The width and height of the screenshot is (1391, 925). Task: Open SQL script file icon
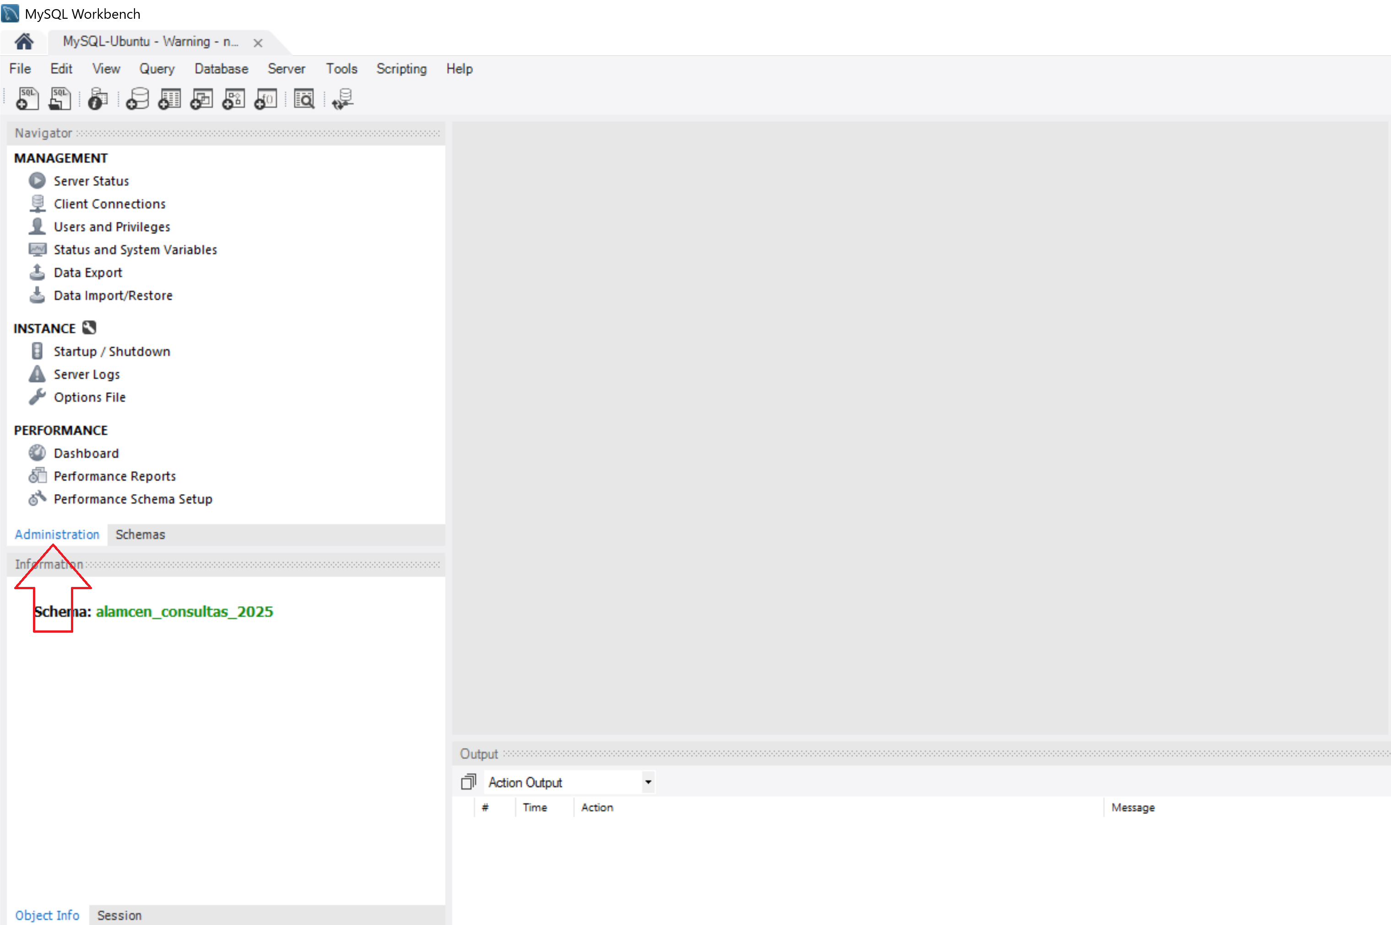(60, 99)
